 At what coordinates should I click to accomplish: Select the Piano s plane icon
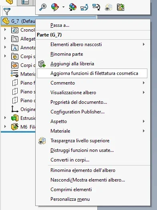click(15, 91)
